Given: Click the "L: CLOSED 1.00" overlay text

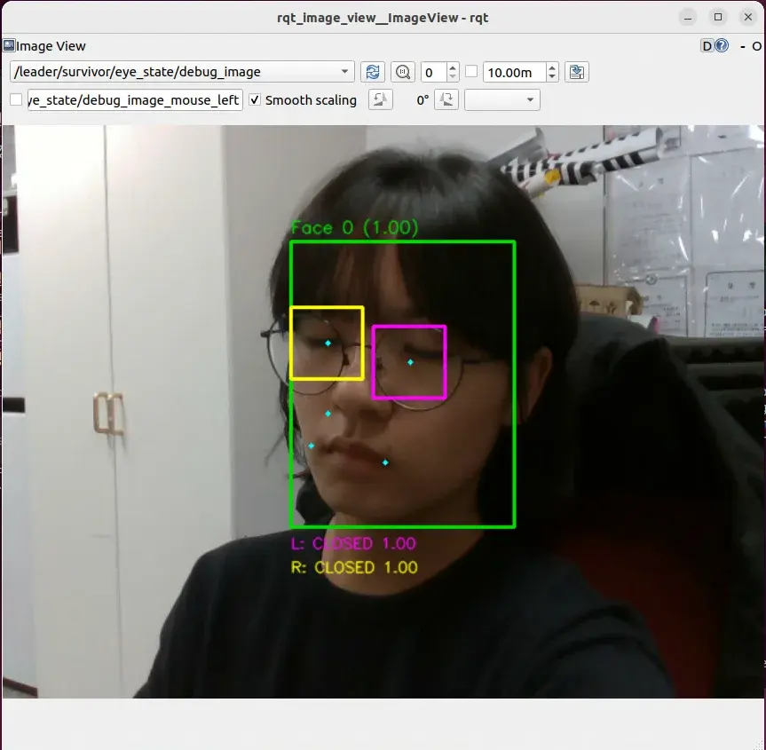Looking at the screenshot, I should tap(353, 543).
